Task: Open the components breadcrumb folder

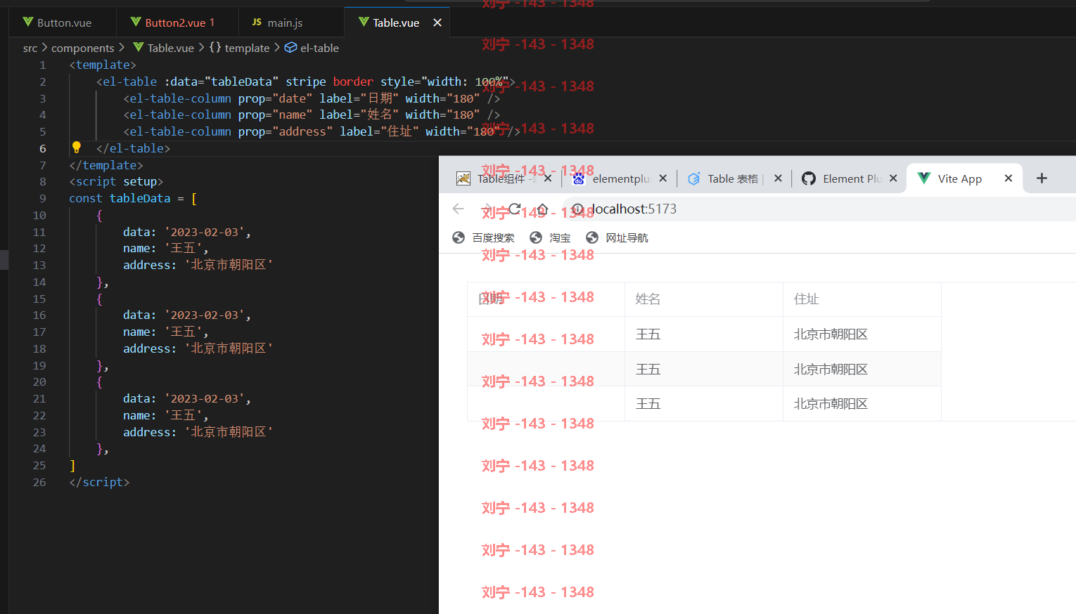Action: (82, 48)
